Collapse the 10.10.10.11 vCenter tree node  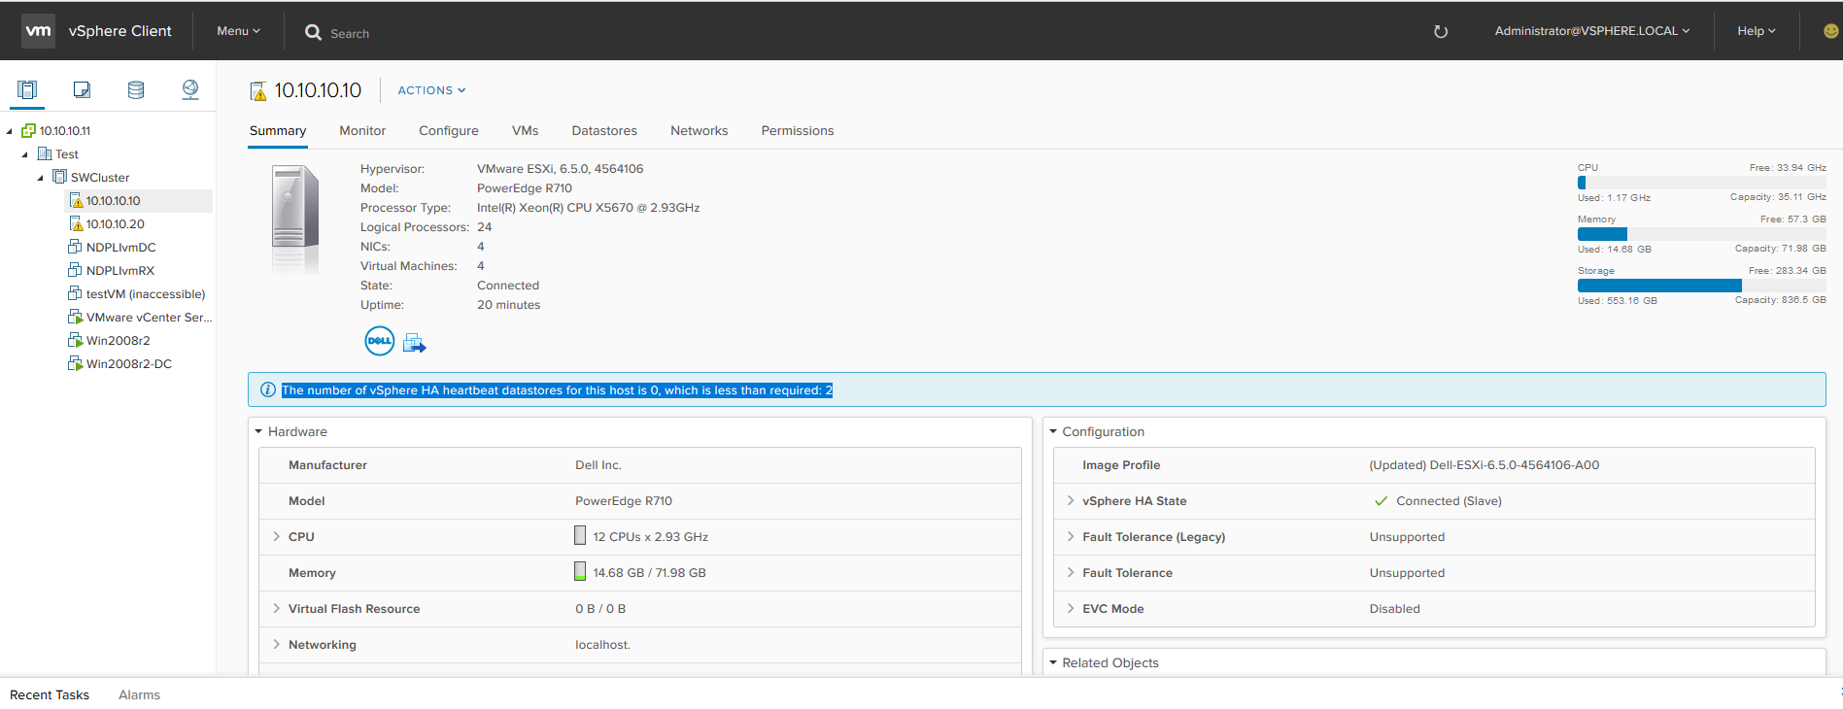coord(10,131)
